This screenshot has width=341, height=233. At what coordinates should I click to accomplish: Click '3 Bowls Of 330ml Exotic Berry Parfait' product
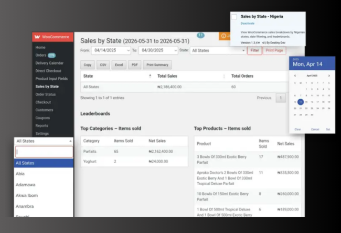pyautogui.click(x=221, y=160)
